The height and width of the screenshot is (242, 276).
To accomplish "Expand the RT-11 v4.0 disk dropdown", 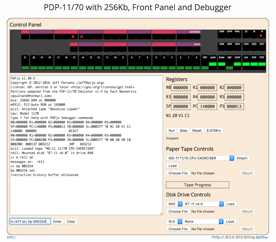I will click(203, 204).
